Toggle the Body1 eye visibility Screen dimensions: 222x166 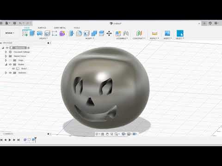click(13, 69)
